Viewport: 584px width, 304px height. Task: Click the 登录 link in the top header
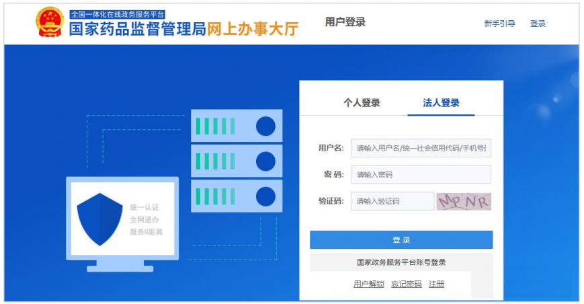pos(538,24)
